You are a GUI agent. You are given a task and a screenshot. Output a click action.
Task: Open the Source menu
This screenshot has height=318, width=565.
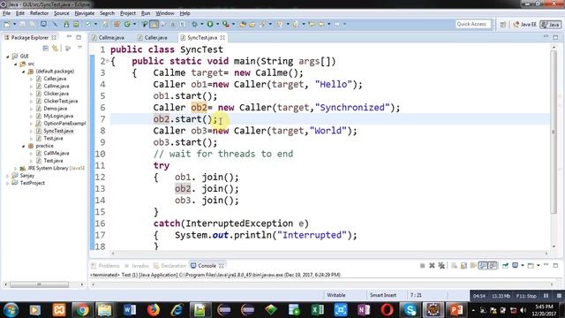(62, 13)
